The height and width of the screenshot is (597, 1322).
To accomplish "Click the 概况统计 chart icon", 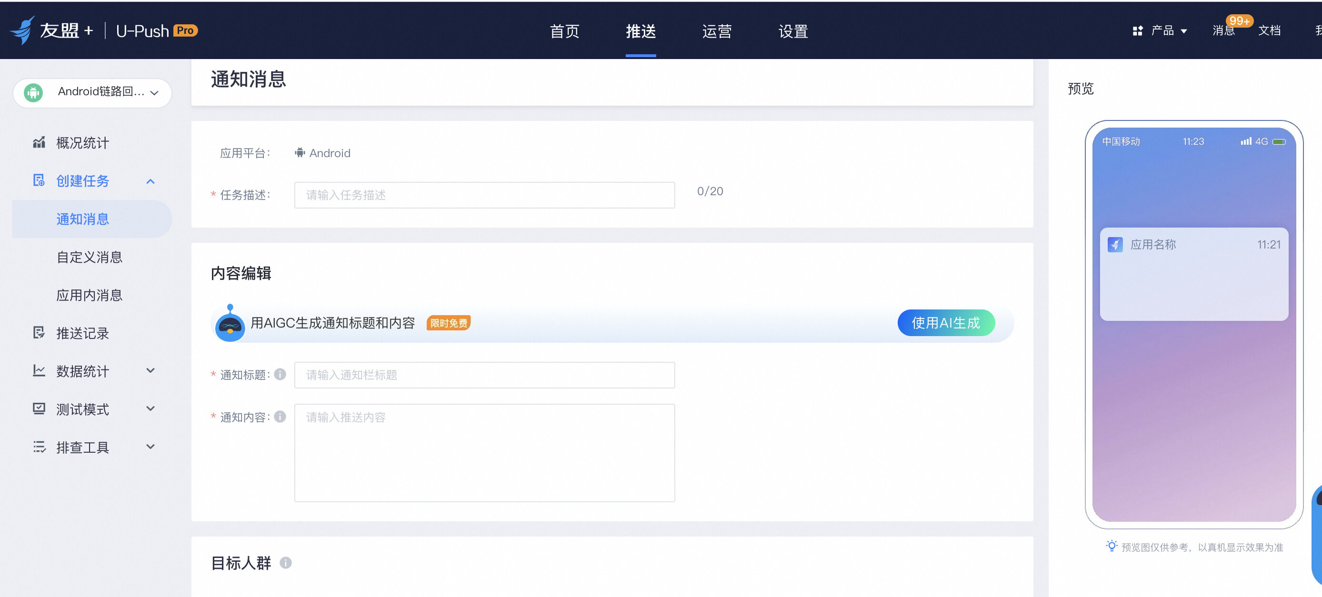I will point(39,142).
